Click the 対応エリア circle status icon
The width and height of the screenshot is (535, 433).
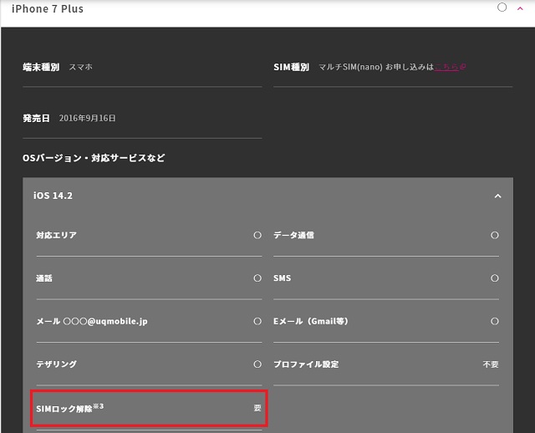257,236
